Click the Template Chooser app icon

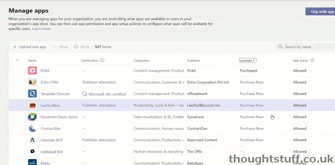[32, 94]
